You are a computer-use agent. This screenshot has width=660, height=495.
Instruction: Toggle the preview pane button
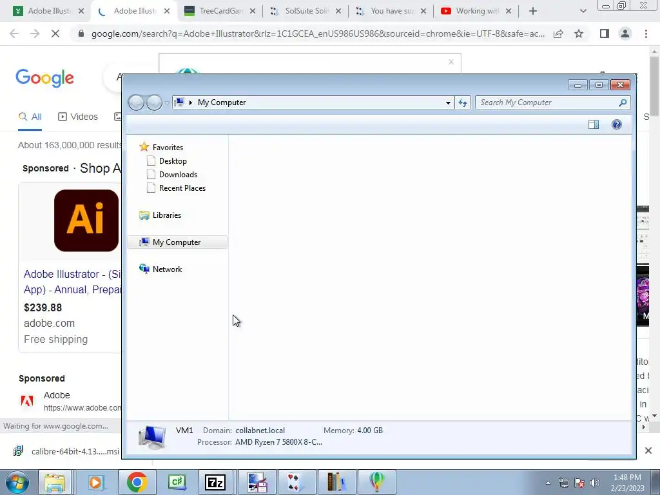tap(594, 124)
